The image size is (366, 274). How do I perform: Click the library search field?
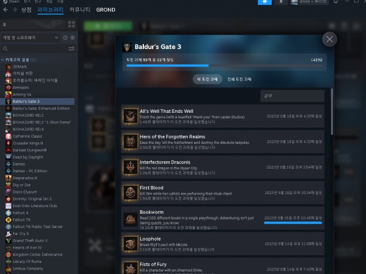(x=35, y=48)
